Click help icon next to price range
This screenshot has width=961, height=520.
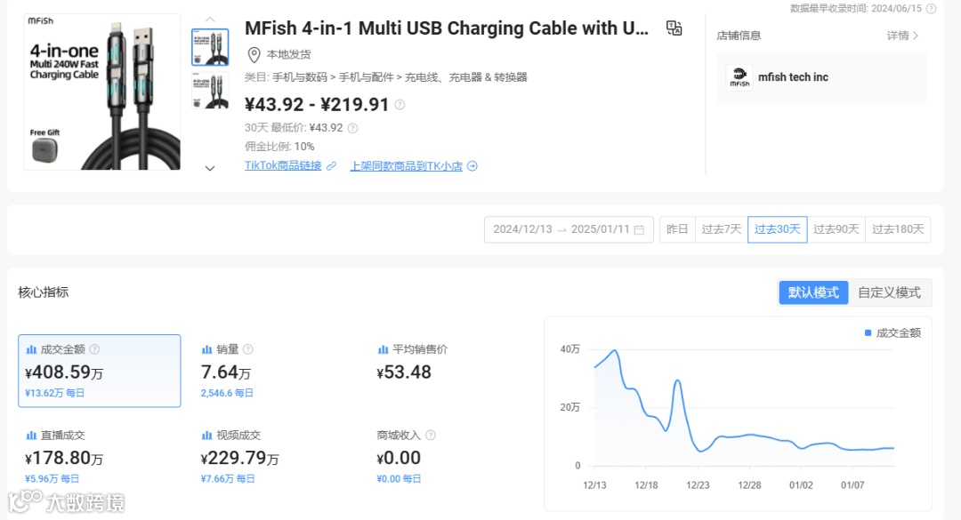[x=400, y=105]
